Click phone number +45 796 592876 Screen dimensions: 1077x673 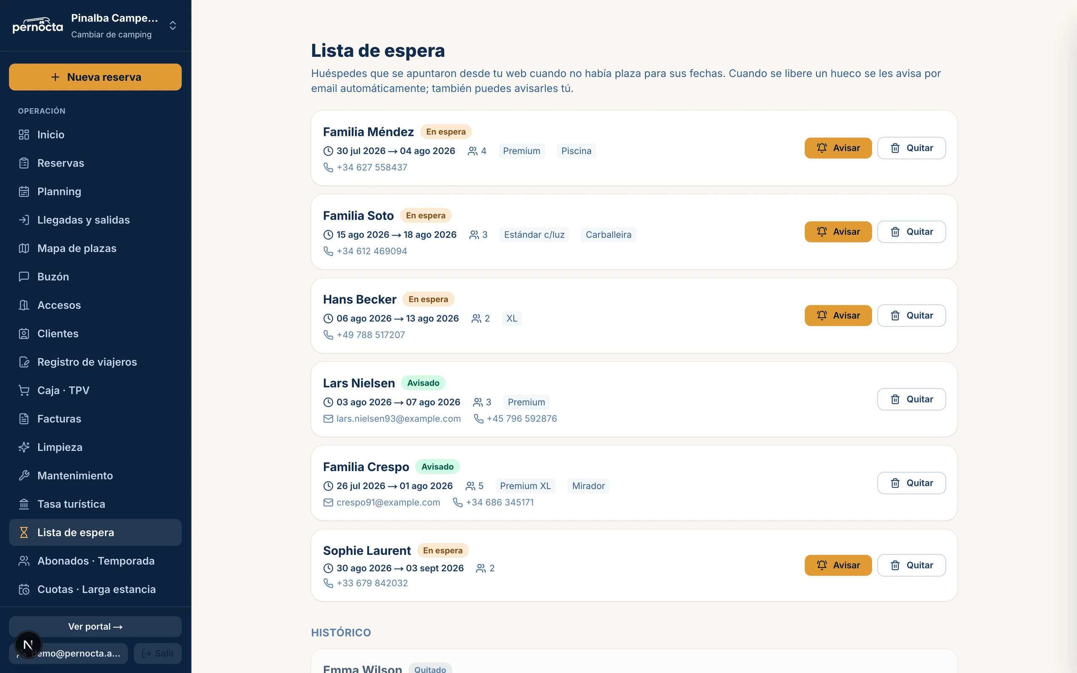(522, 419)
